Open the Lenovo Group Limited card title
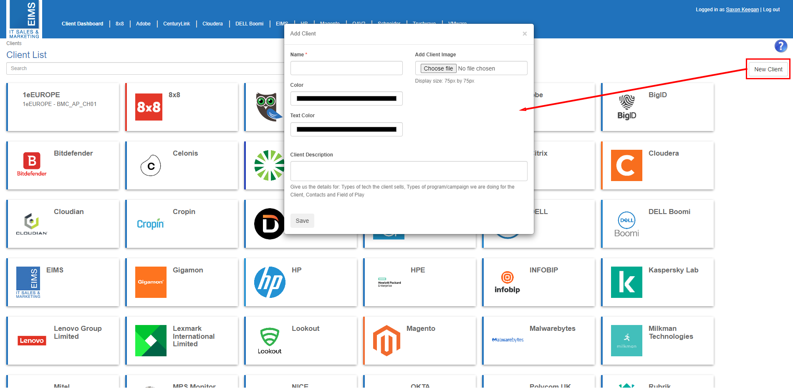793x388 pixels. click(x=78, y=333)
